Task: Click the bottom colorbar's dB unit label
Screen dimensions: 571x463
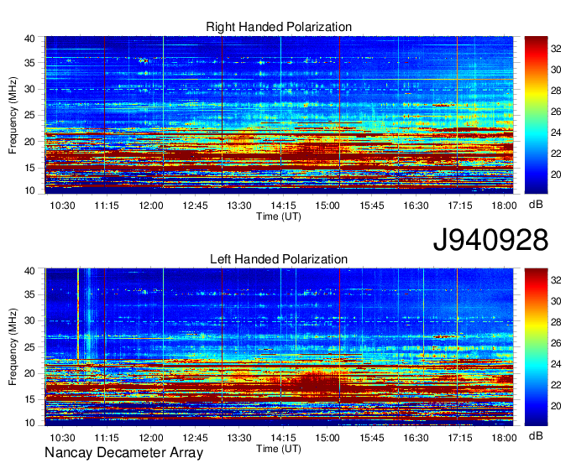Action: (x=536, y=435)
